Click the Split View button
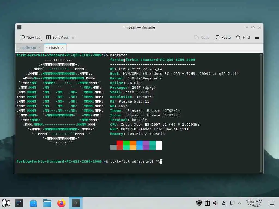Viewport: 279px width, 209px height. point(57,37)
